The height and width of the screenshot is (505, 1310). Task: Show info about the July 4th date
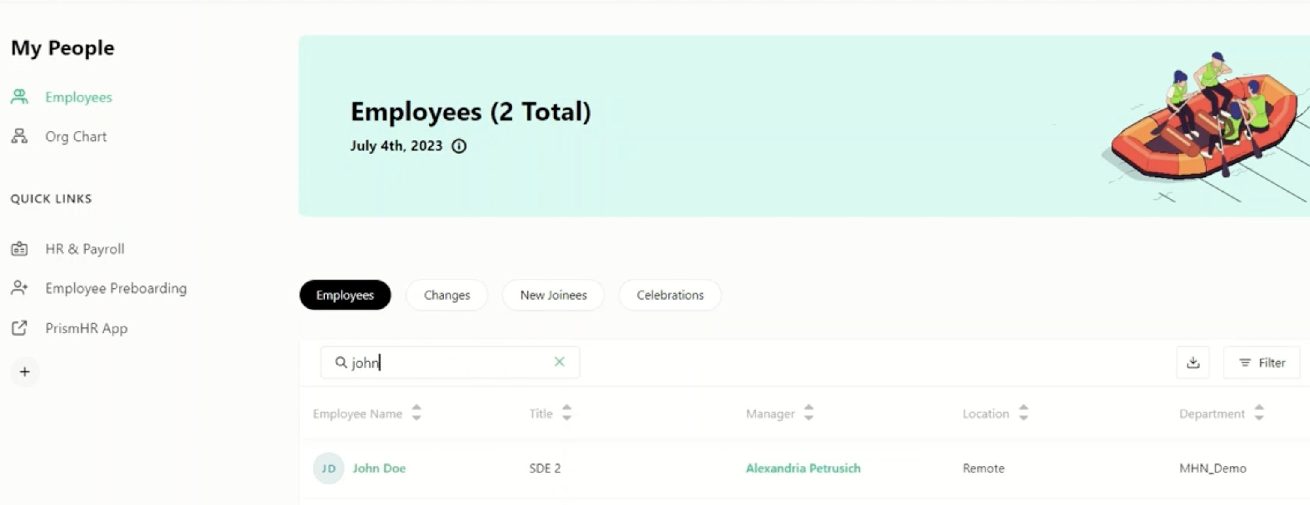tap(458, 146)
